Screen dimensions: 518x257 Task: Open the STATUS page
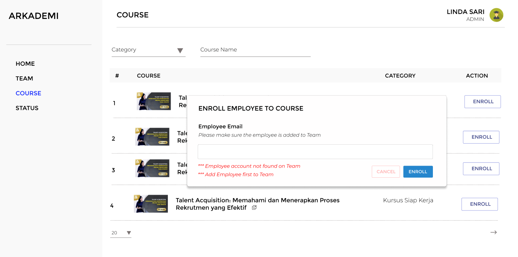[27, 108]
